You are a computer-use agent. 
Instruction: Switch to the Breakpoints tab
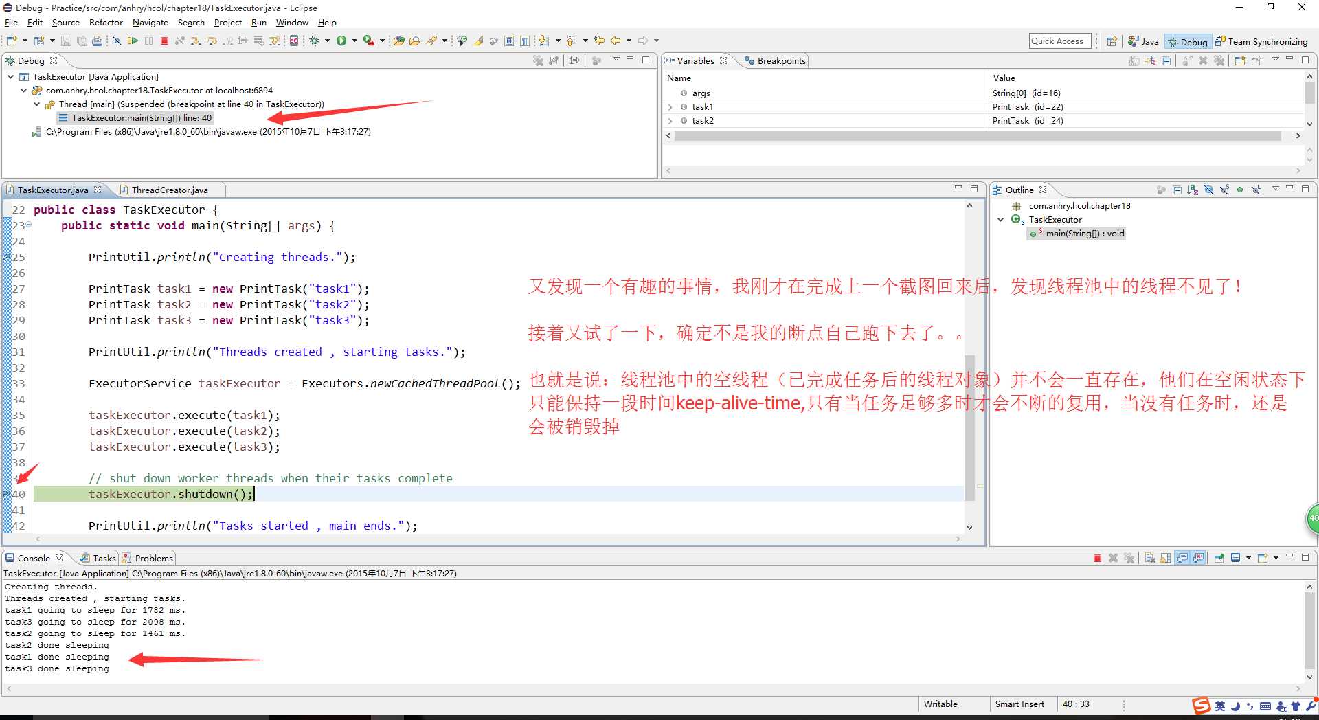[775, 61]
